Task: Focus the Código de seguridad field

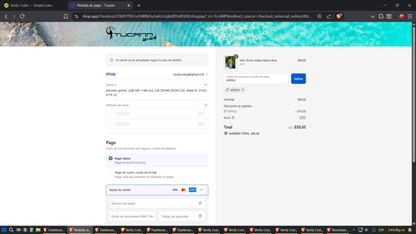Action: coord(182,216)
